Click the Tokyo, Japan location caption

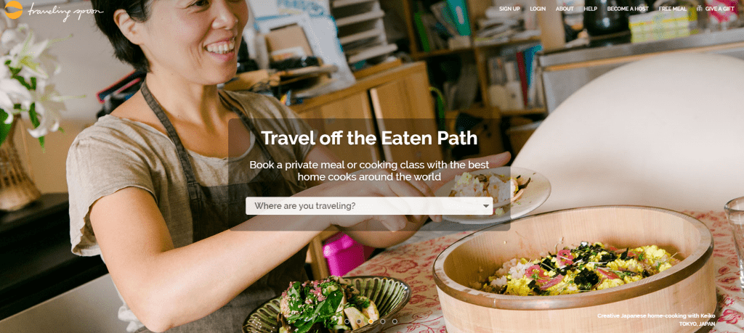(697, 324)
